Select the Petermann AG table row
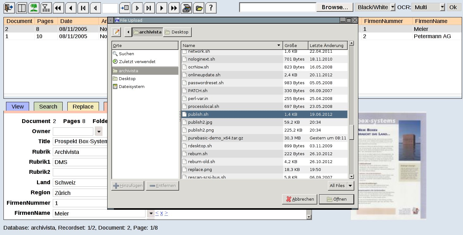Viewport: 463px width, 235px height. (232, 36)
